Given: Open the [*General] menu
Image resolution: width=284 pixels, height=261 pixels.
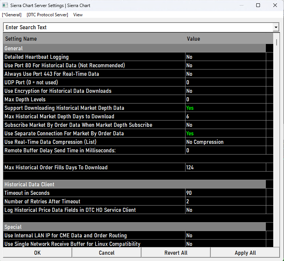Looking at the screenshot, I should point(11,15).
